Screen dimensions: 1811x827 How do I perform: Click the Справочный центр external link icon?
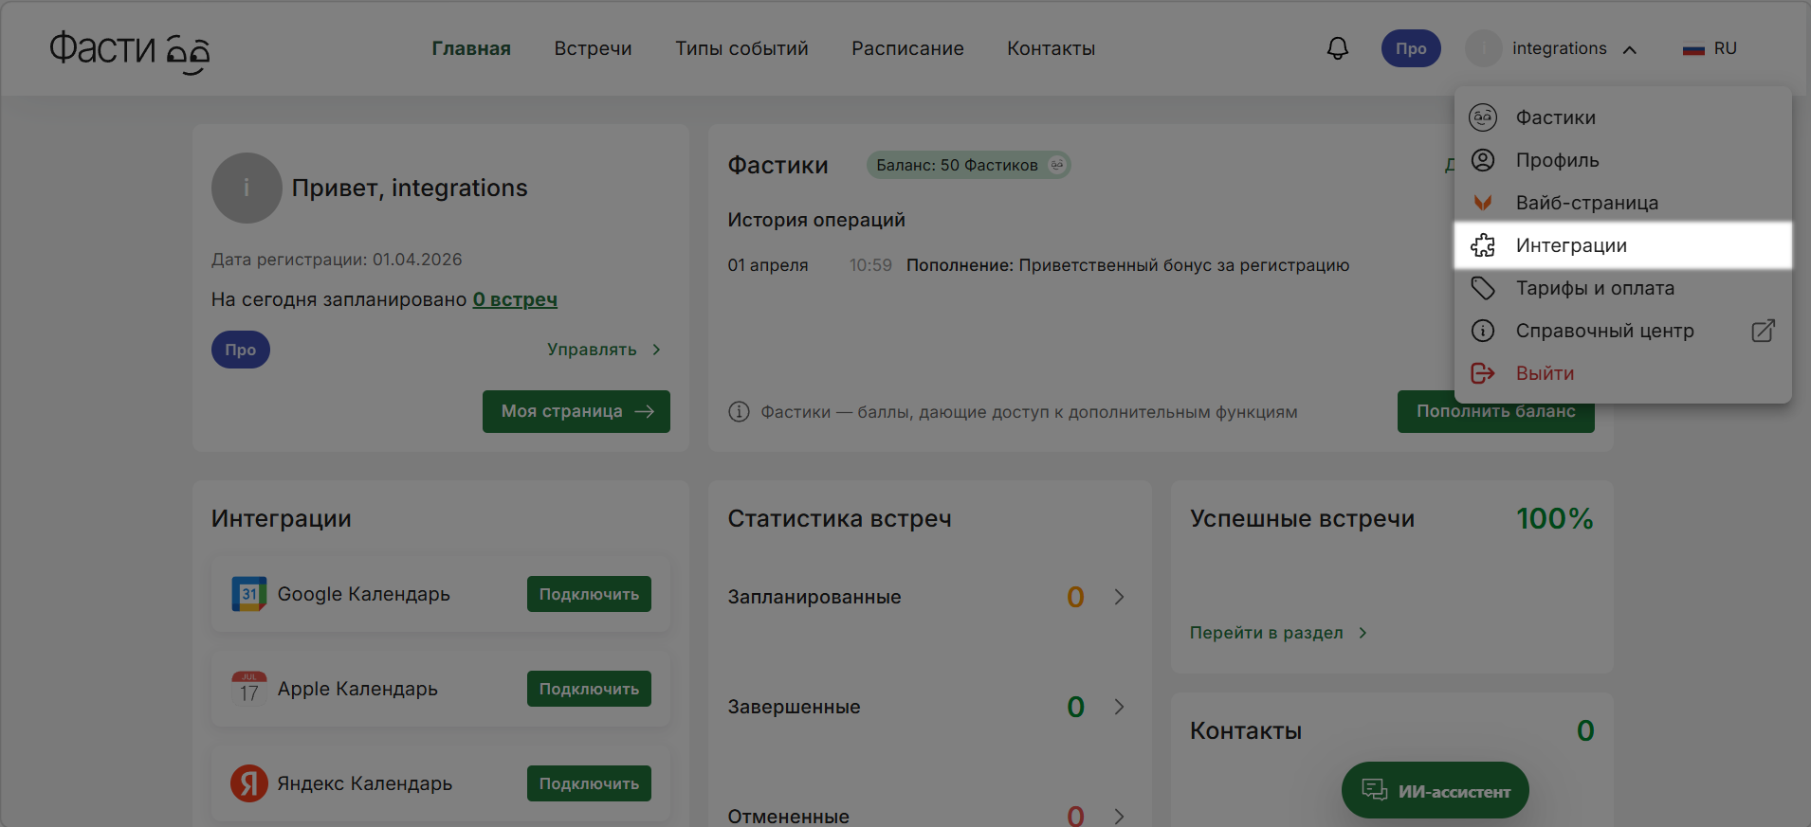point(1763,331)
